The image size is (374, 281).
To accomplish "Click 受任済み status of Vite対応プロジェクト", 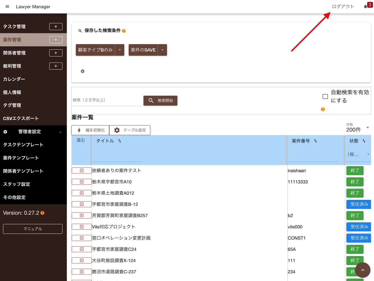I will tap(359, 227).
